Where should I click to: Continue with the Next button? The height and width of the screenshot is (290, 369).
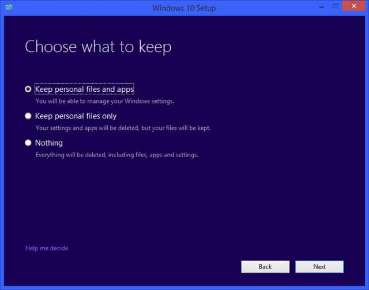319,267
